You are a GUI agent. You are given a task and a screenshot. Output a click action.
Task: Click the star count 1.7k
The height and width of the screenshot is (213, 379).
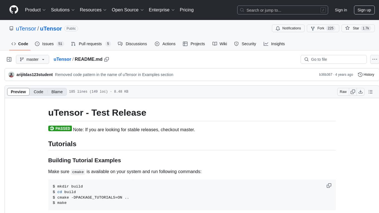point(366,28)
